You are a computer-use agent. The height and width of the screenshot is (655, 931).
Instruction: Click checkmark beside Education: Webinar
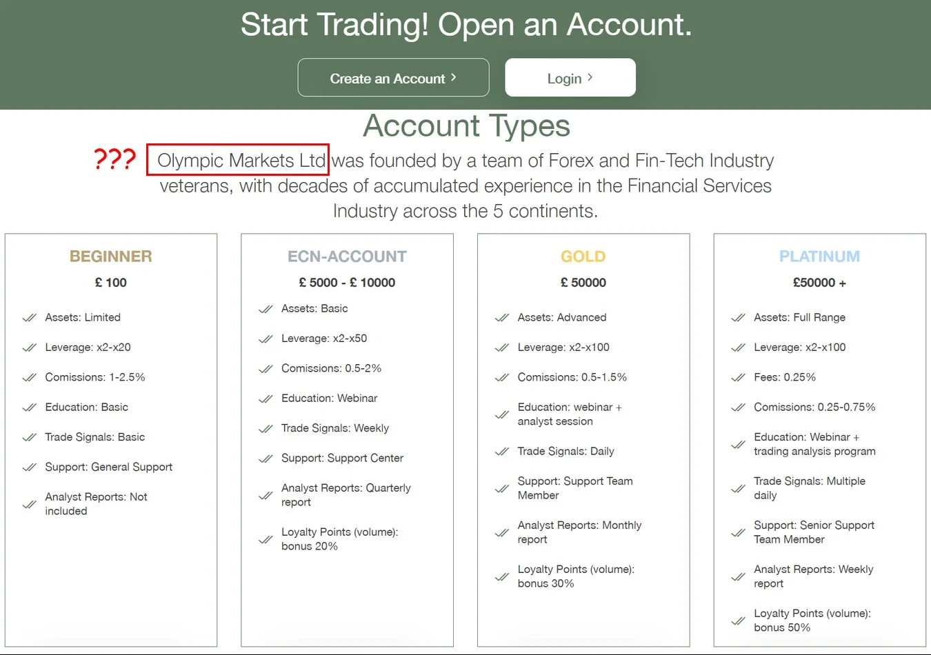pos(266,399)
